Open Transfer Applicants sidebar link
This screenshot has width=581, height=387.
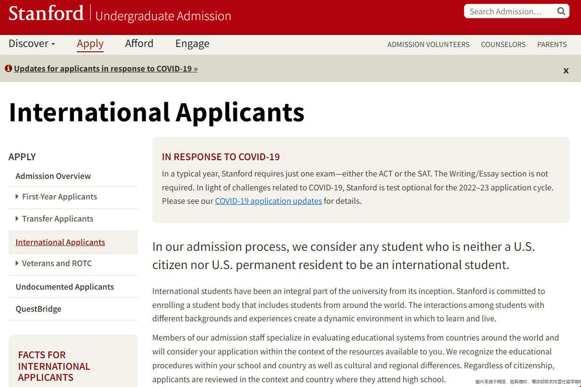58,219
